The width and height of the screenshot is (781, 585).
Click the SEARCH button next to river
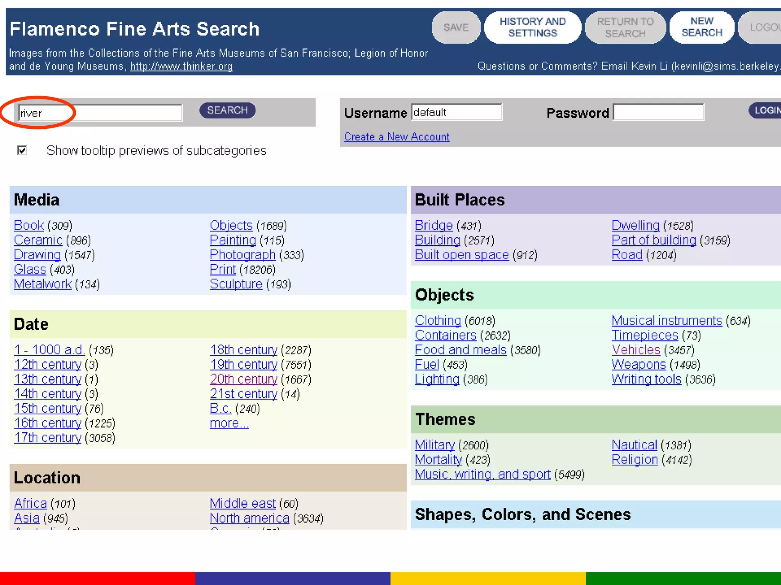pyautogui.click(x=227, y=110)
